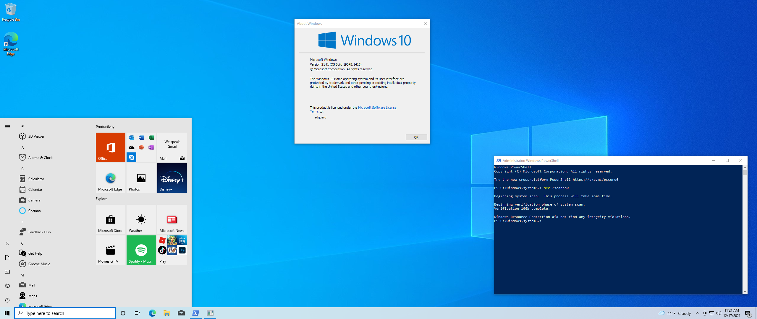This screenshot has width=757, height=319.
Task: Open the Photos tile
Action: pyautogui.click(x=141, y=178)
